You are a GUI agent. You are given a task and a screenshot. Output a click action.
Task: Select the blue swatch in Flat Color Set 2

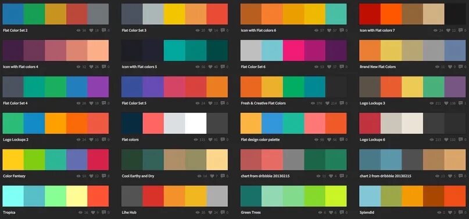[13, 14]
